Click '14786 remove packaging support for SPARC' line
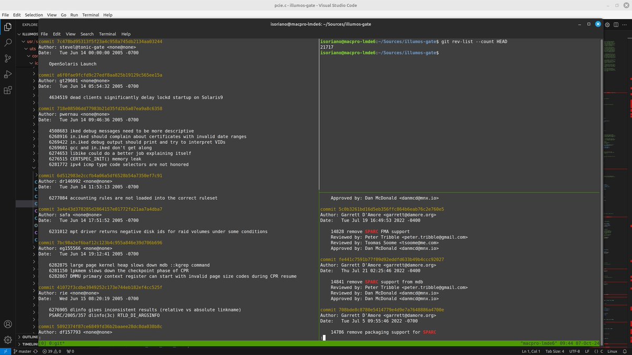Viewport: 632px width, 355px height. point(383,332)
